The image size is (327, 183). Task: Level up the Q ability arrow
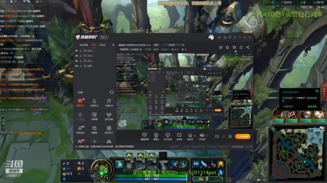(x=129, y=156)
